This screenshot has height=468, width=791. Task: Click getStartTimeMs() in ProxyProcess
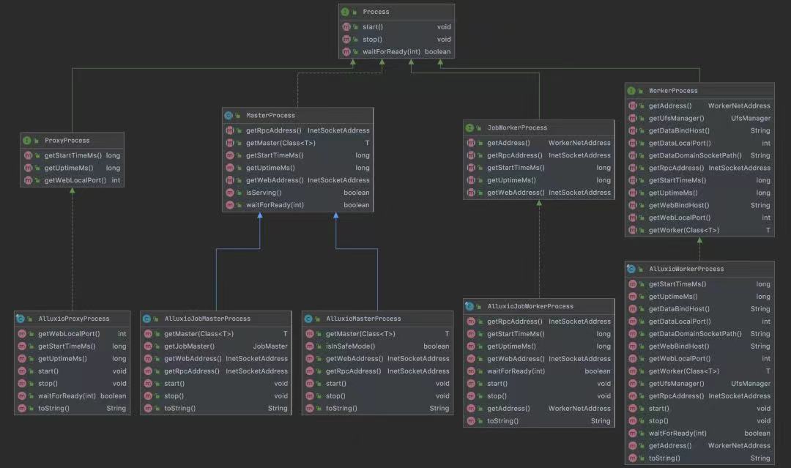(x=73, y=155)
